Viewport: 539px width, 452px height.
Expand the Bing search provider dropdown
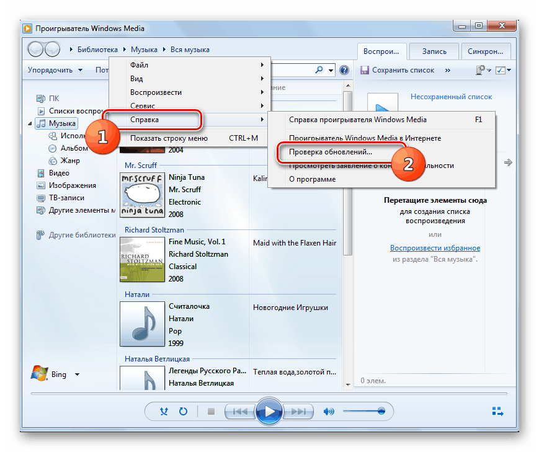point(76,374)
